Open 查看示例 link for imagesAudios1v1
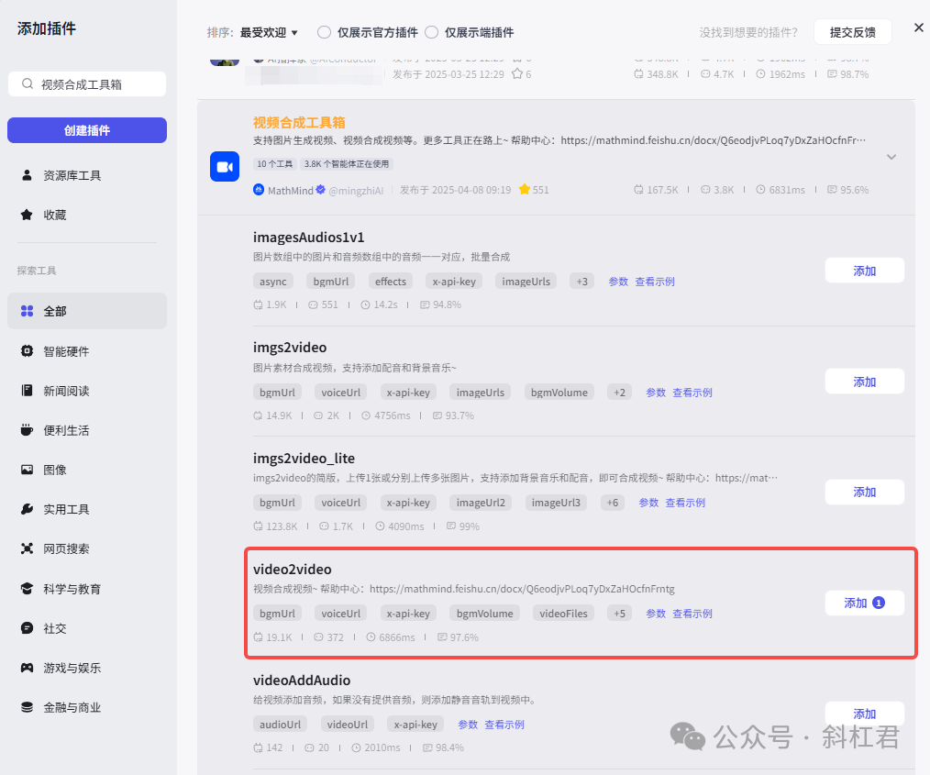The image size is (930, 775). 655,281
